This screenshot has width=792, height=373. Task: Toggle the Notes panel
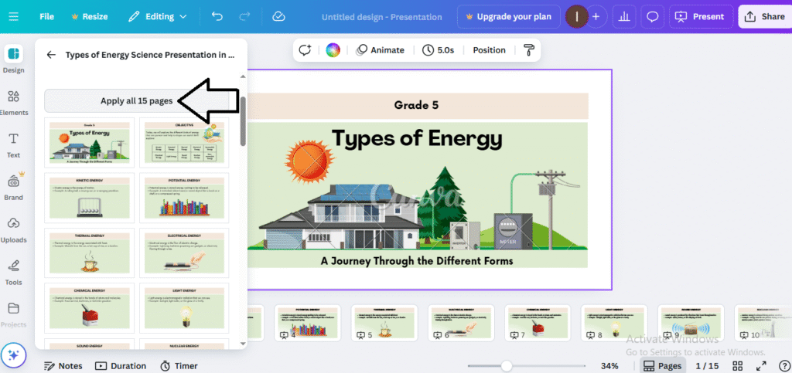click(x=63, y=366)
